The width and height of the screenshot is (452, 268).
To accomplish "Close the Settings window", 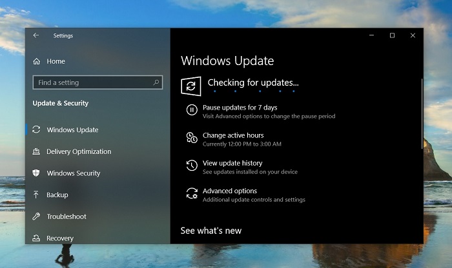I will (x=413, y=35).
